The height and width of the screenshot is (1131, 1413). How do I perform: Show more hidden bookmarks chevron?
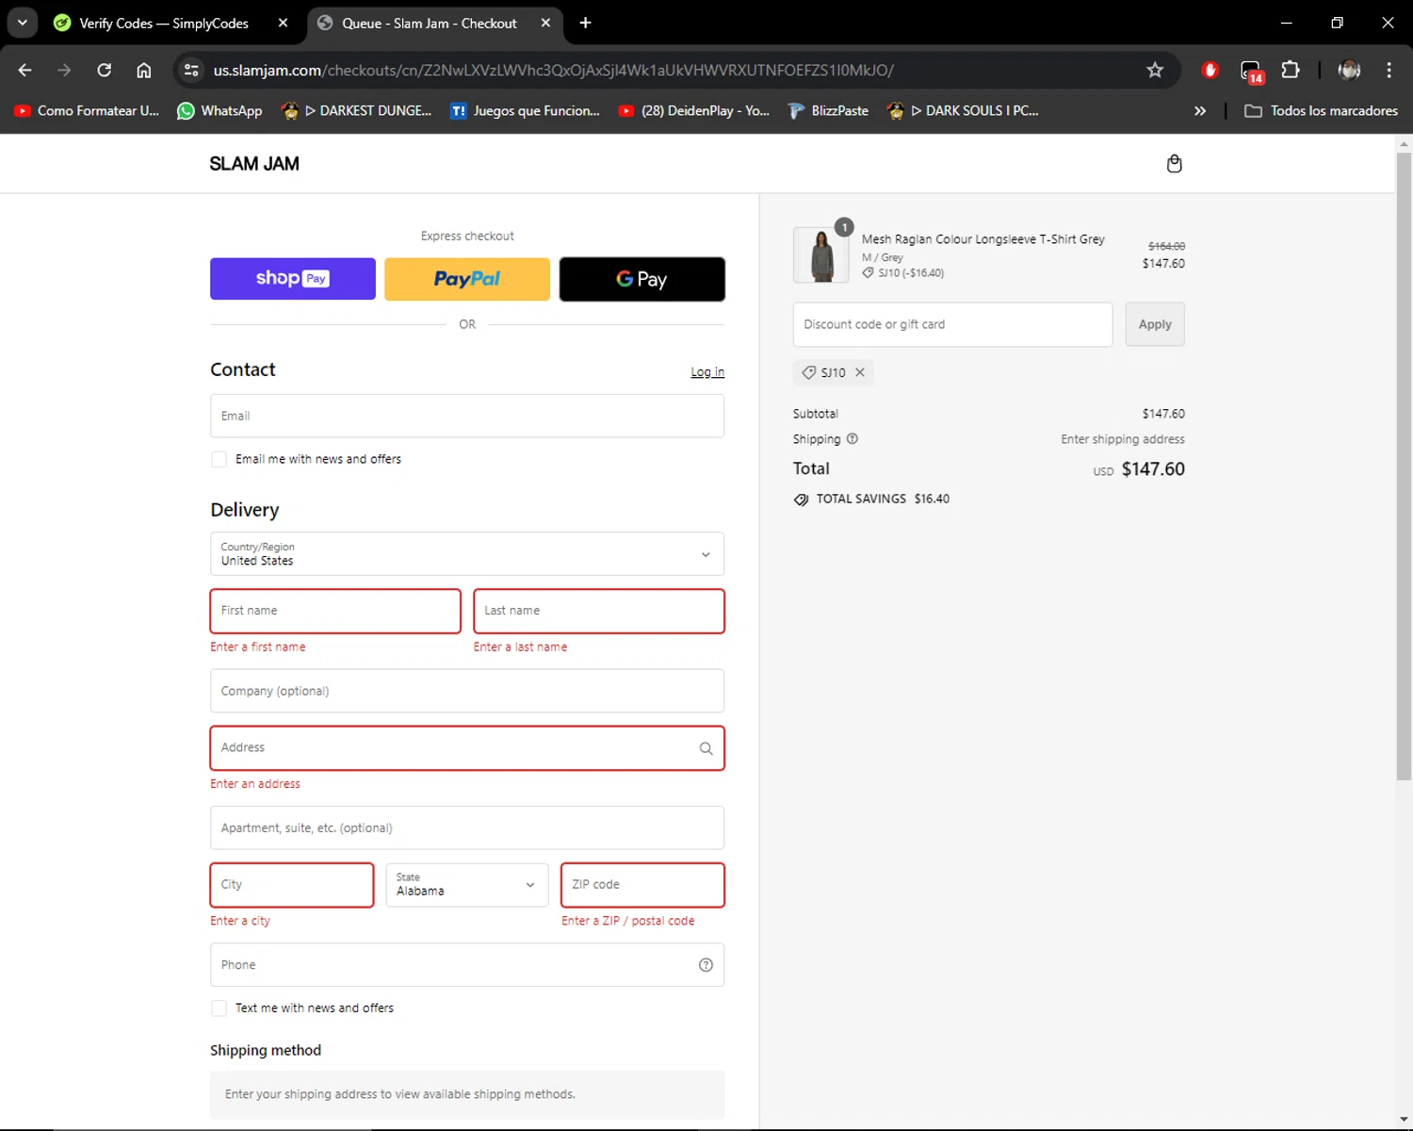tap(1200, 110)
